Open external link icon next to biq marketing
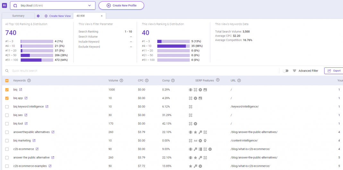343x170 pixels. (x=34, y=141)
